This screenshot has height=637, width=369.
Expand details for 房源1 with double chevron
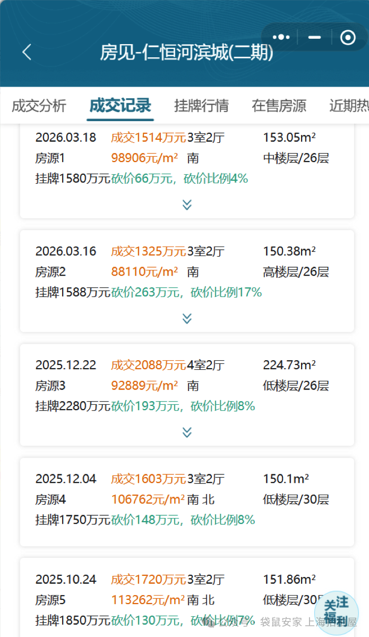point(187,205)
